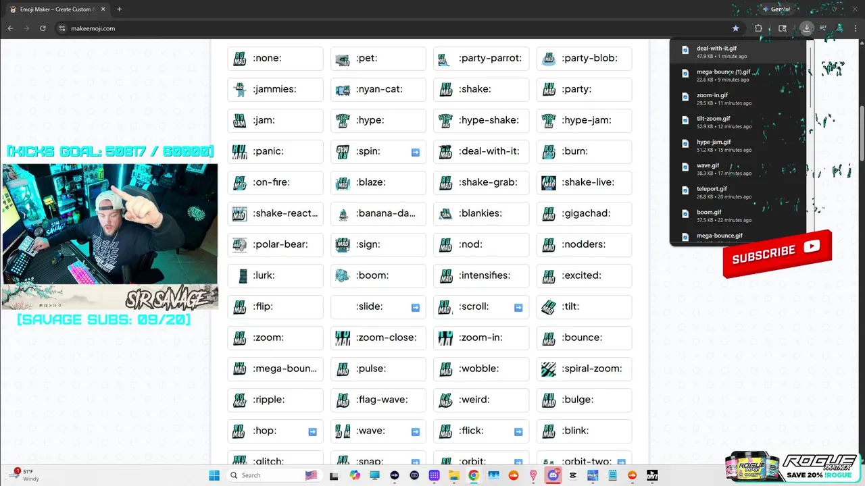Open hype-jam.gif in downloads list

coord(738,145)
